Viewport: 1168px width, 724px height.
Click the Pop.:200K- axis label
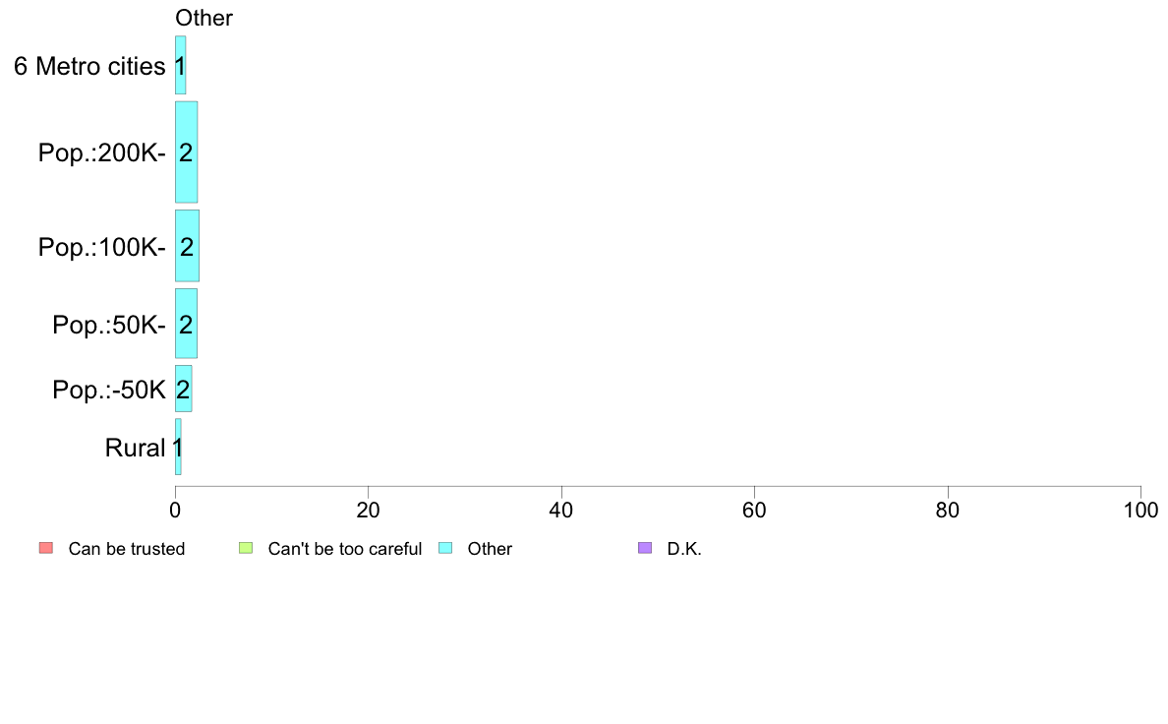coord(102,152)
